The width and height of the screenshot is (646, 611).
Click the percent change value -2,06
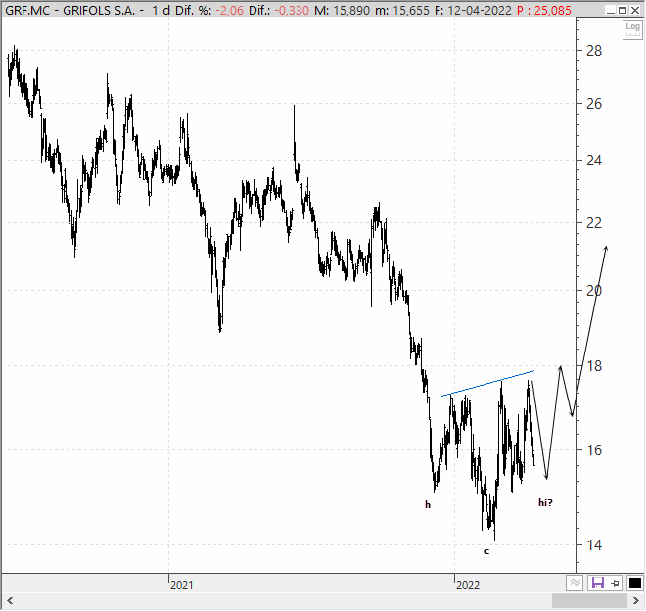click(x=229, y=11)
